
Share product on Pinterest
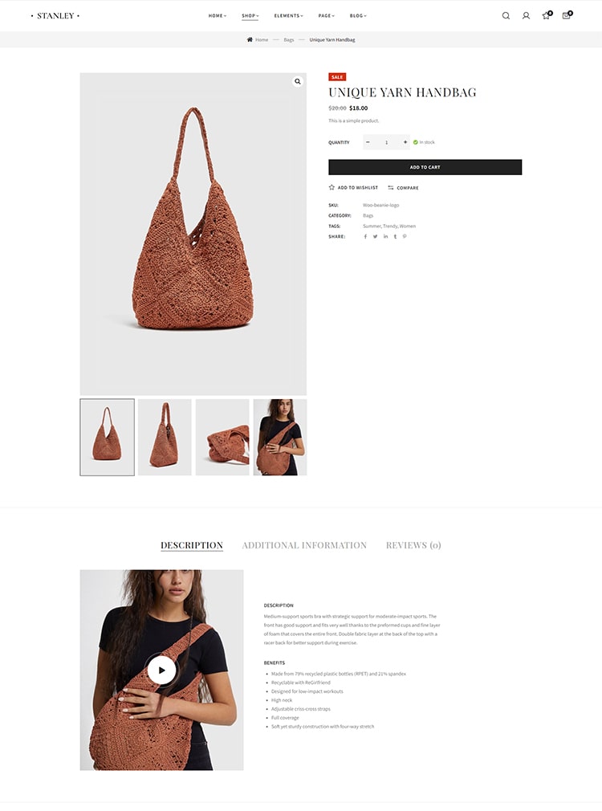point(405,236)
